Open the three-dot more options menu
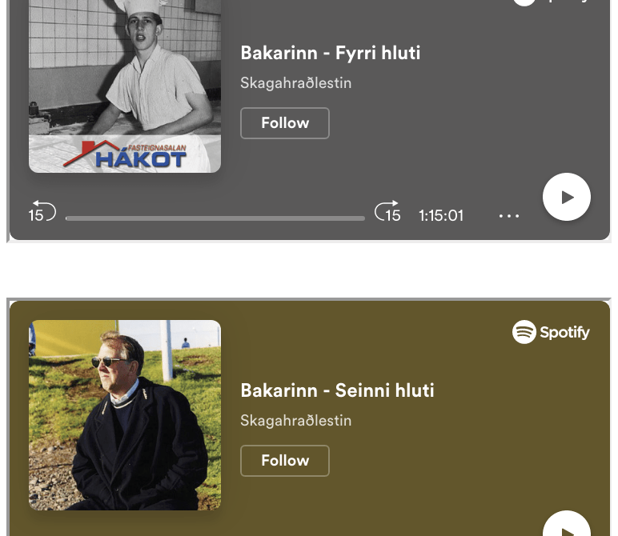 [509, 216]
